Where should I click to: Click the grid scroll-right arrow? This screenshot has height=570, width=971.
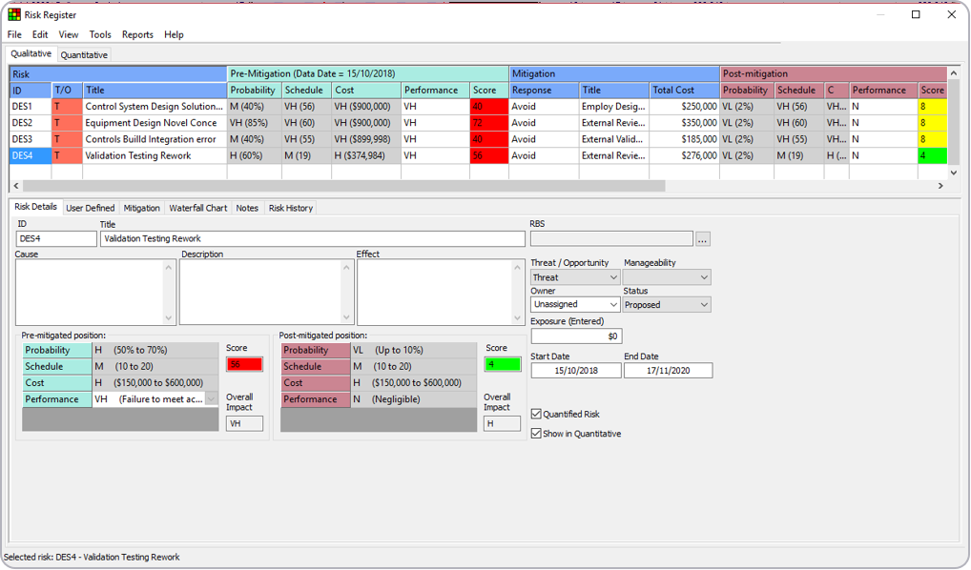pos(940,186)
